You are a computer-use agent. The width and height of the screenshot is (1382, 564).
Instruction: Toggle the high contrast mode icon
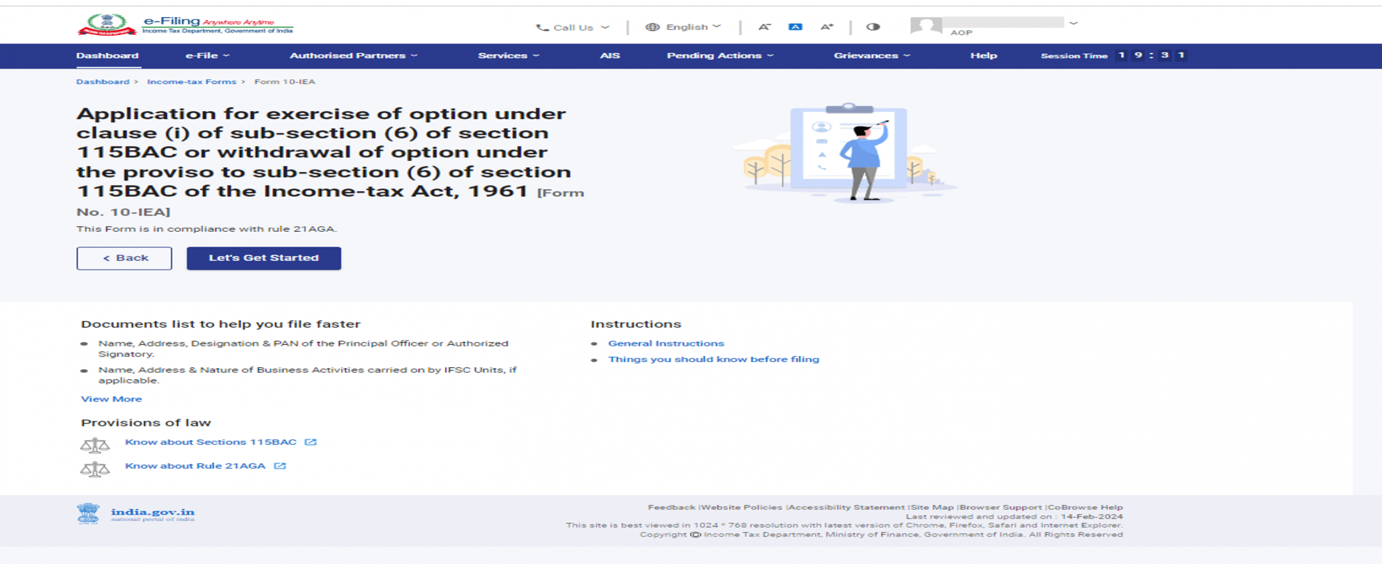(x=873, y=27)
